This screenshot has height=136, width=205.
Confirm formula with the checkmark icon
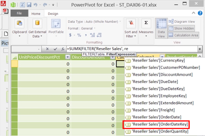[x=55, y=49]
